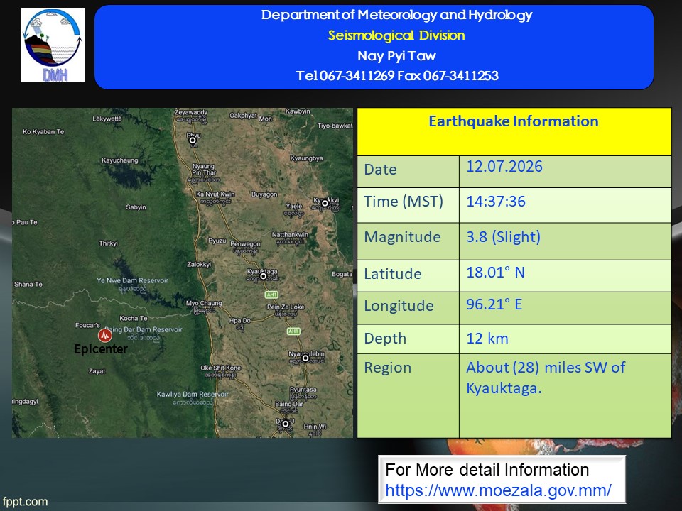Click the 'Zalokkyi' map label
The image size is (682, 511).
point(199,264)
